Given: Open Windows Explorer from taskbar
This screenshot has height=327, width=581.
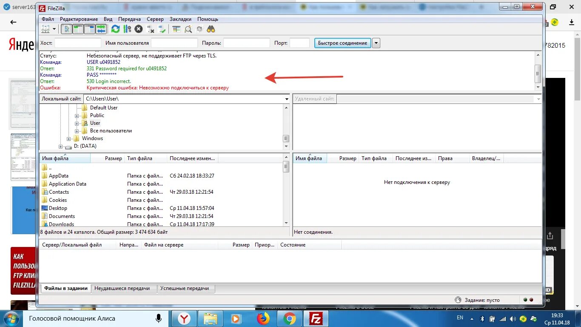Looking at the screenshot, I should tap(211, 318).
